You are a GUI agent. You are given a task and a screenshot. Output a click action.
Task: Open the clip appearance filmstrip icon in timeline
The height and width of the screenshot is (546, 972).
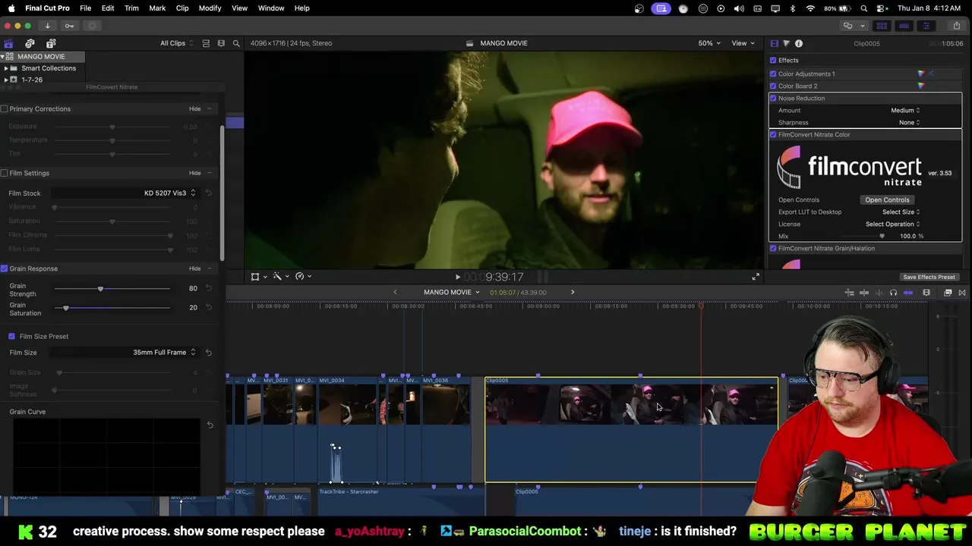926,293
